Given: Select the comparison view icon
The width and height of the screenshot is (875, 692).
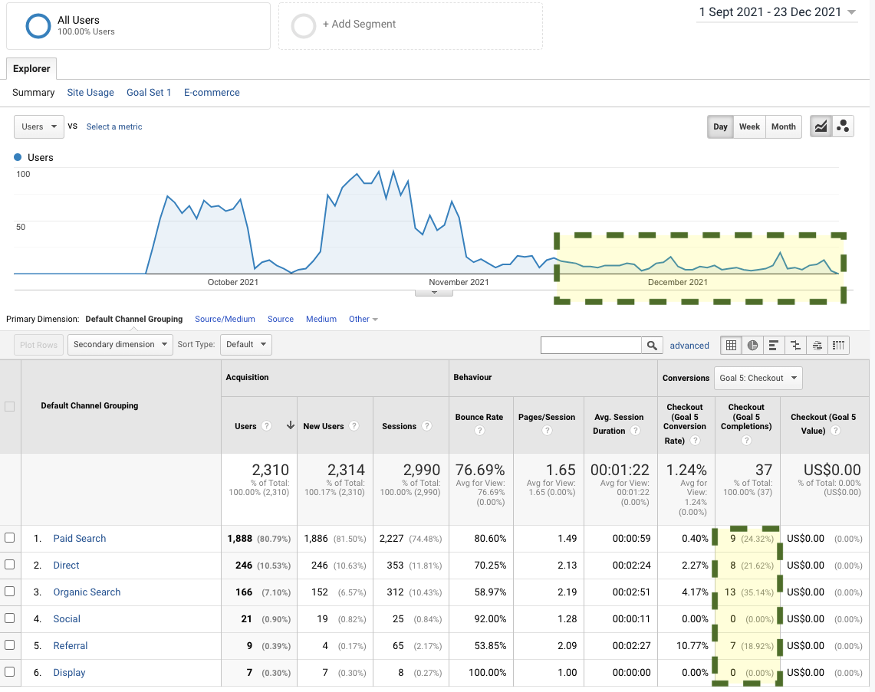Looking at the screenshot, I should point(795,345).
